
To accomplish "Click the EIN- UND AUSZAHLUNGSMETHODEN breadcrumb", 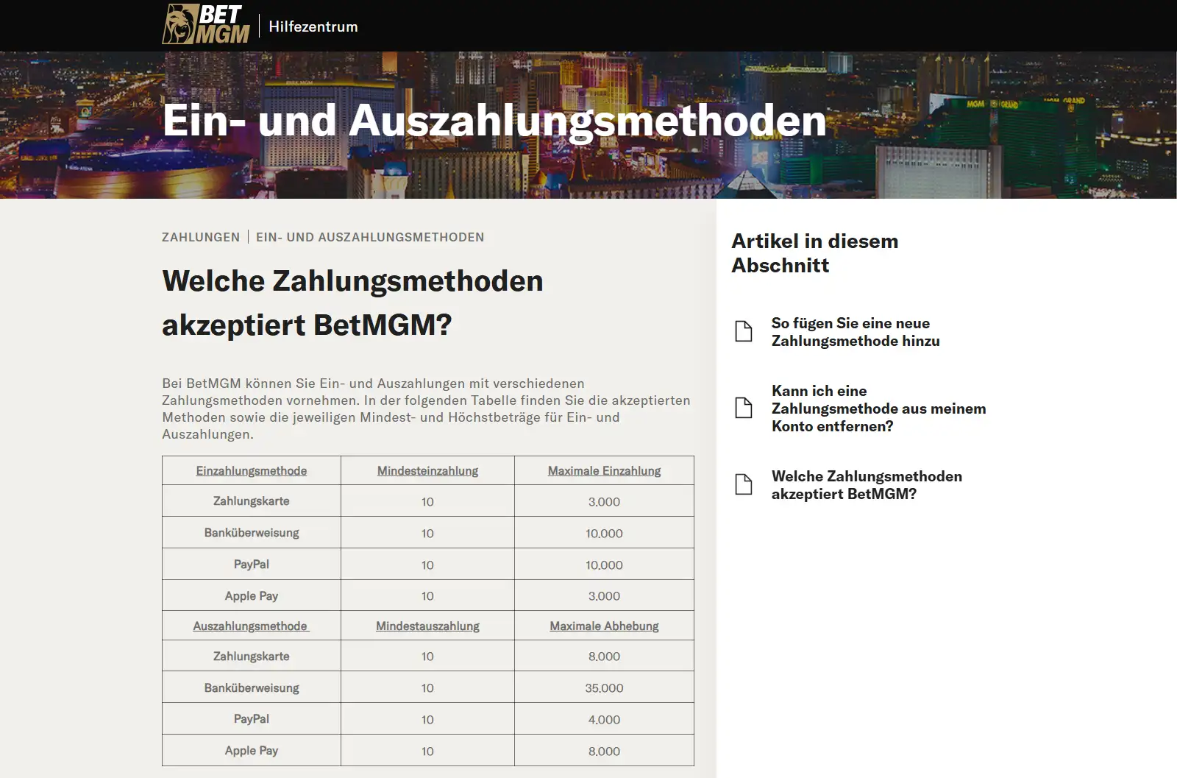I will (370, 237).
